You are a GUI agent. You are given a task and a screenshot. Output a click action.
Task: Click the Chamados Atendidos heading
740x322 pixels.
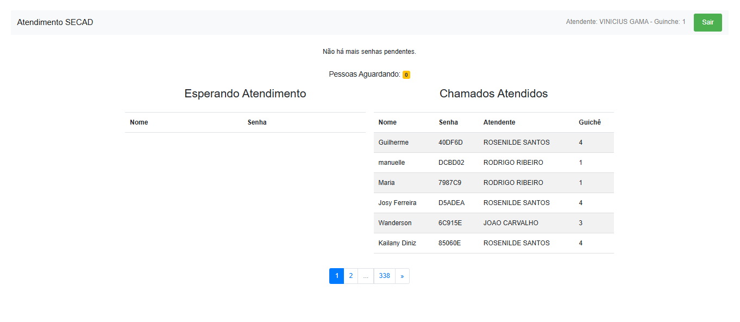point(493,94)
